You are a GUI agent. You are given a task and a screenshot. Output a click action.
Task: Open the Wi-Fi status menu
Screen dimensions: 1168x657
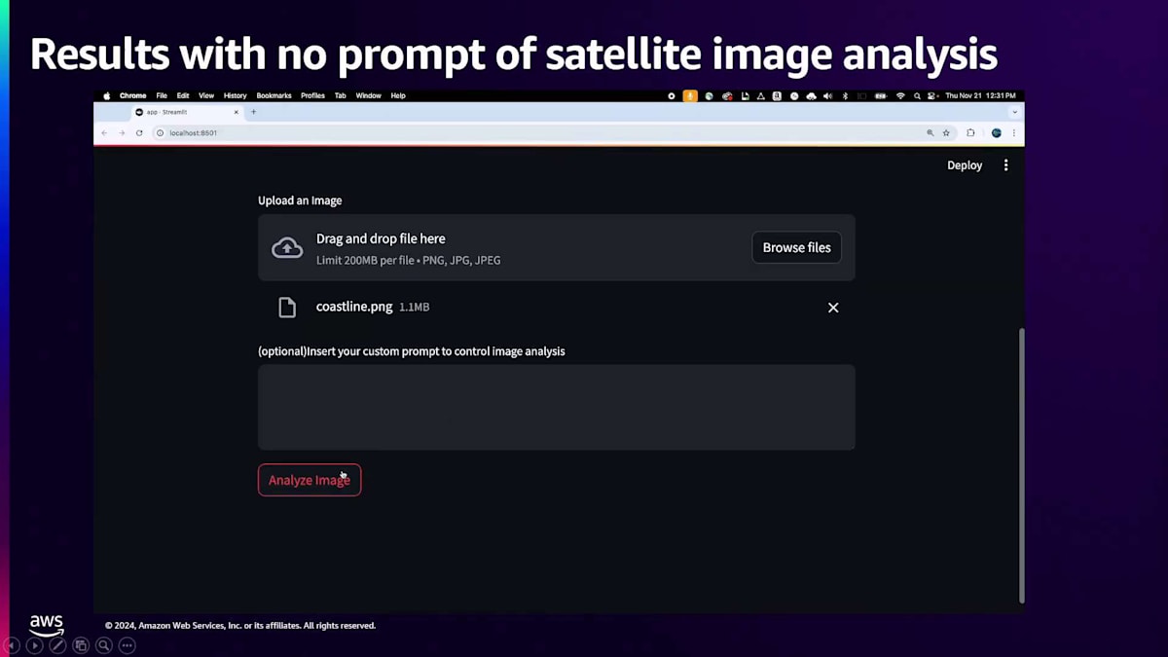tap(900, 96)
